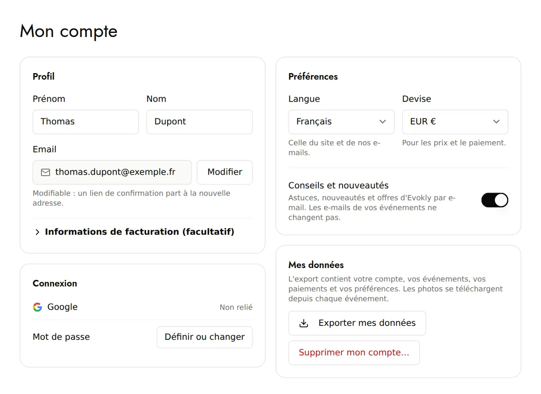Click the Email field label
Viewport: 541px width, 394px height.
(45, 149)
